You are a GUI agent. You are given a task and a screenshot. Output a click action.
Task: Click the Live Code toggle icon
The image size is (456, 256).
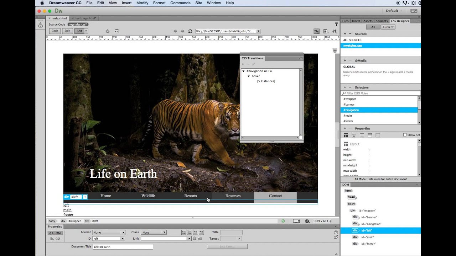pos(116,31)
